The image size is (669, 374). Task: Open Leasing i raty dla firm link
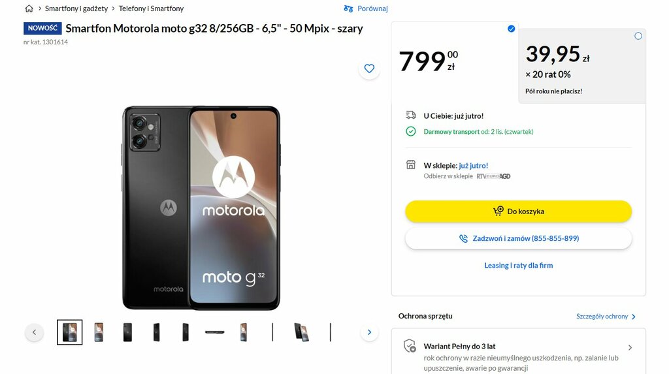pos(518,265)
